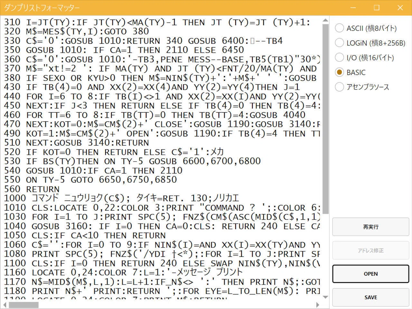
Task: Click line 540 GOSUB 1010:IF CA=1
Action: click(93, 171)
